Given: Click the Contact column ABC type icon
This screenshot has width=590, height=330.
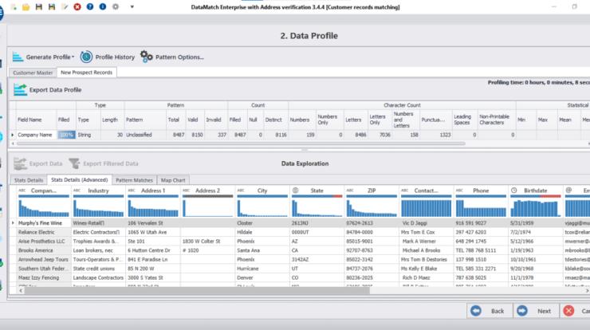Looking at the screenshot, I should (x=404, y=191).
